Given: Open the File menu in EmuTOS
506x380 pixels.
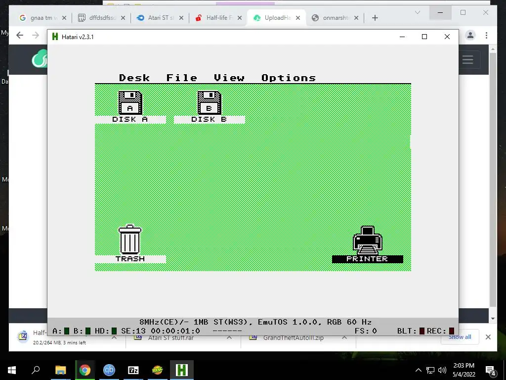Looking at the screenshot, I should point(182,78).
